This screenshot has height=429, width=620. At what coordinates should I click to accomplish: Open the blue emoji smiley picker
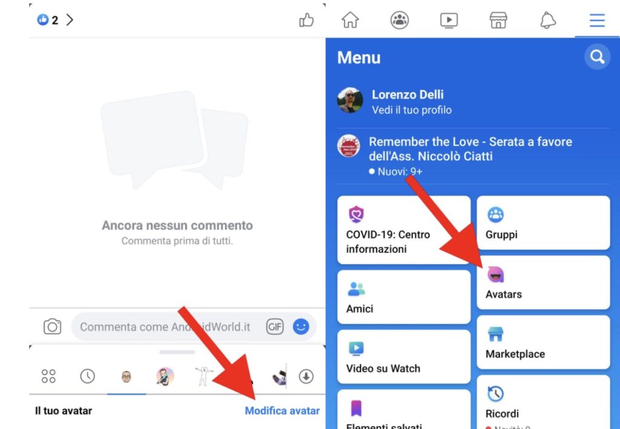point(301,327)
